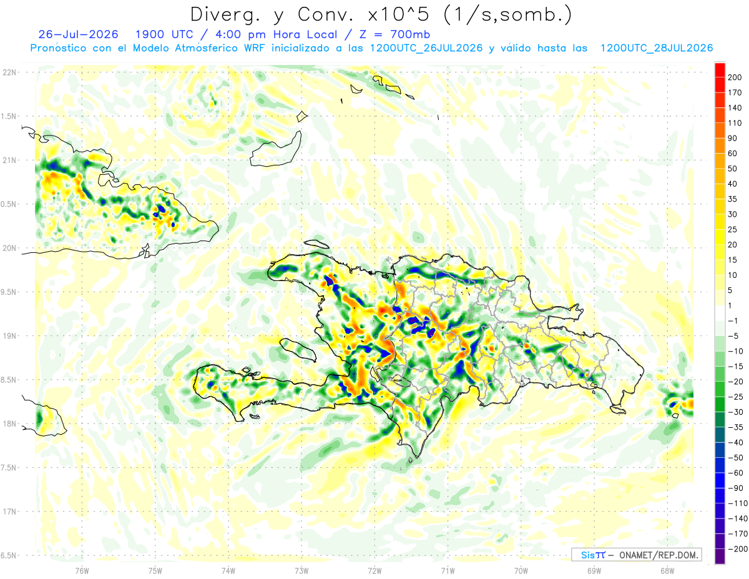Screen dimensions: 749x579
Task: Click the positive "200" colorbar label
Action: click(x=735, y=77)
